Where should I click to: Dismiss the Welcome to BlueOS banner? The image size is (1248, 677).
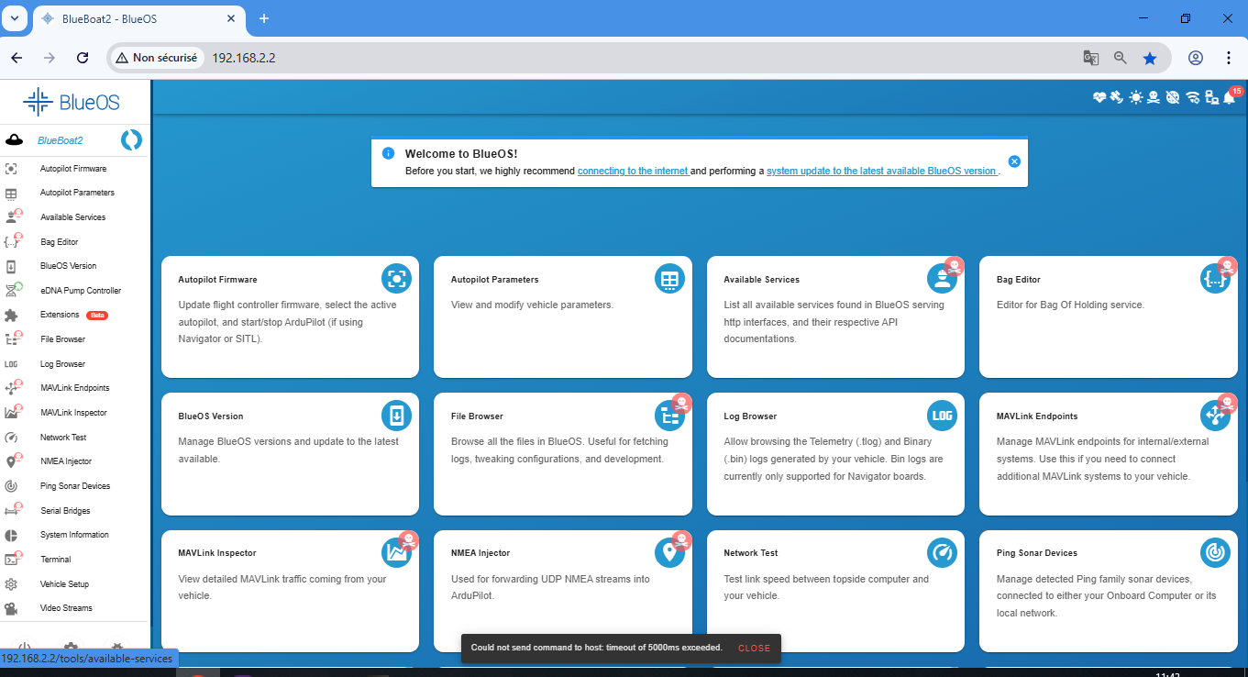1014,161
